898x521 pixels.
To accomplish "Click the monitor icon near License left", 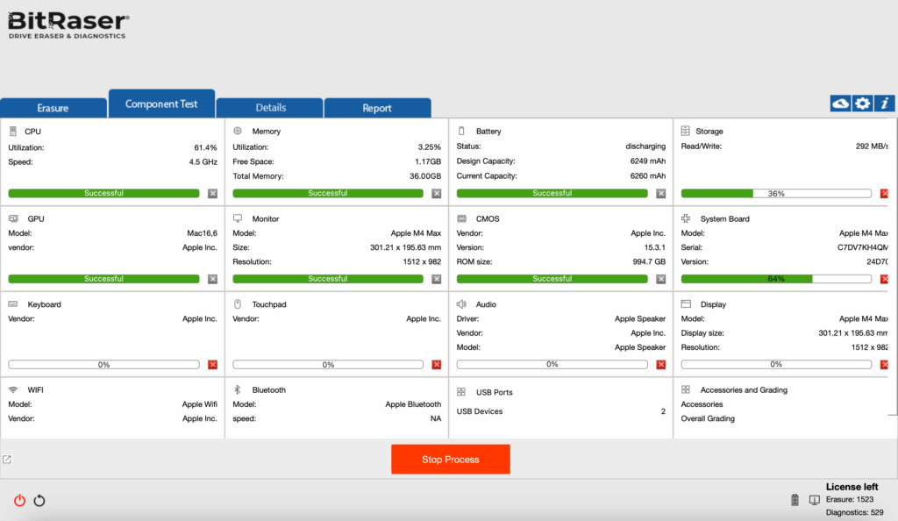I will point(814,500).
